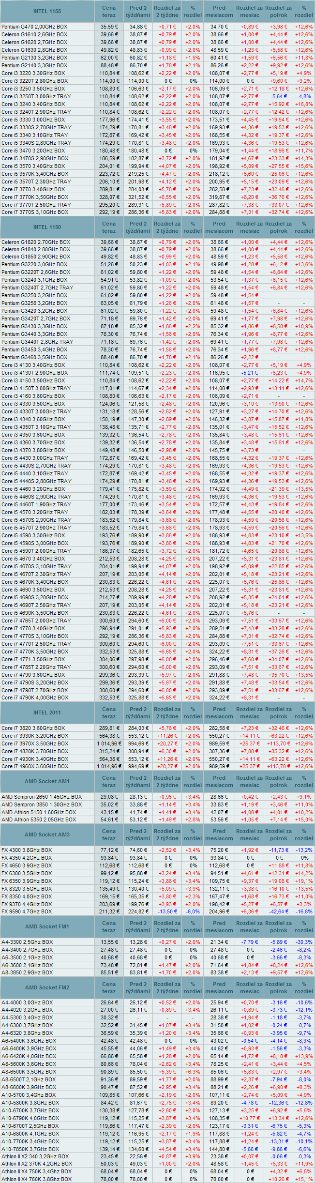The height and width of the screenshot is (1183, 315).
Task: Click the AMD Socket FM1 section header
Action: 47,927
